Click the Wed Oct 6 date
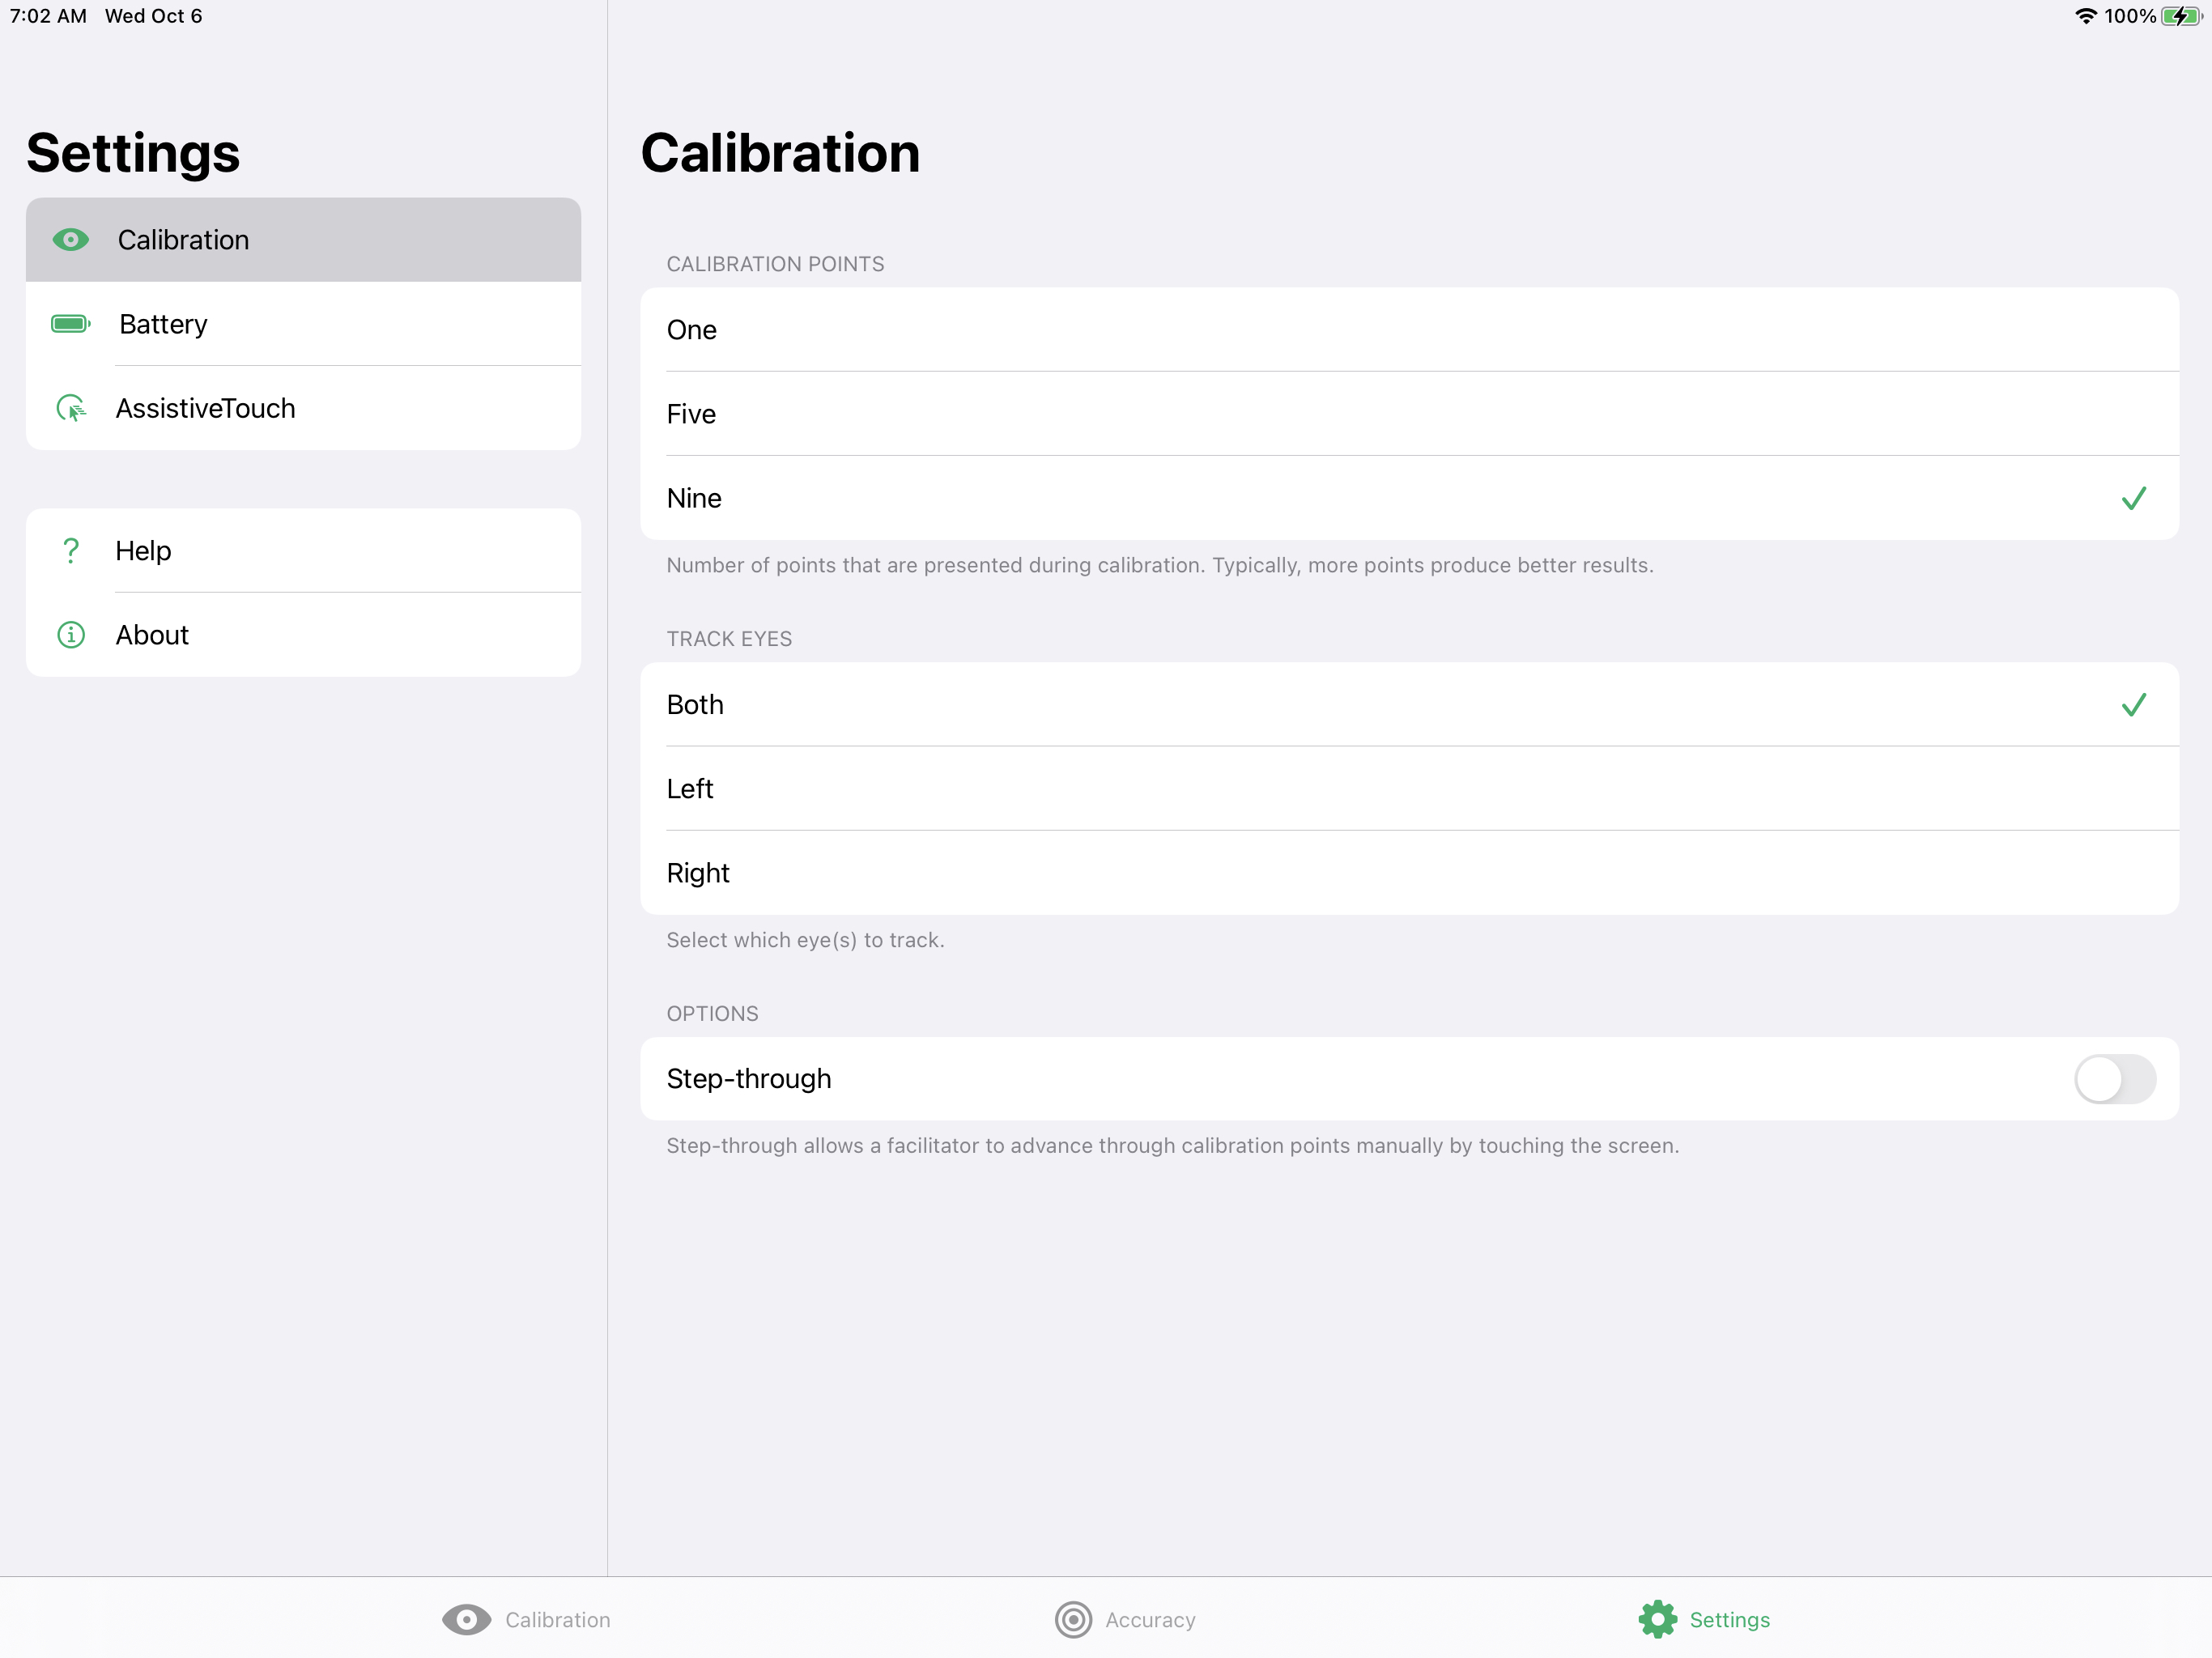Screen dimensions: 2212x1658 coord(153,16)
